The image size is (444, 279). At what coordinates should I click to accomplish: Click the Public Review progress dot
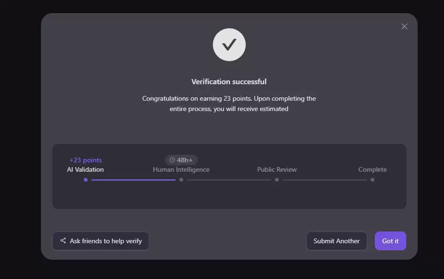tap(277, 180)
